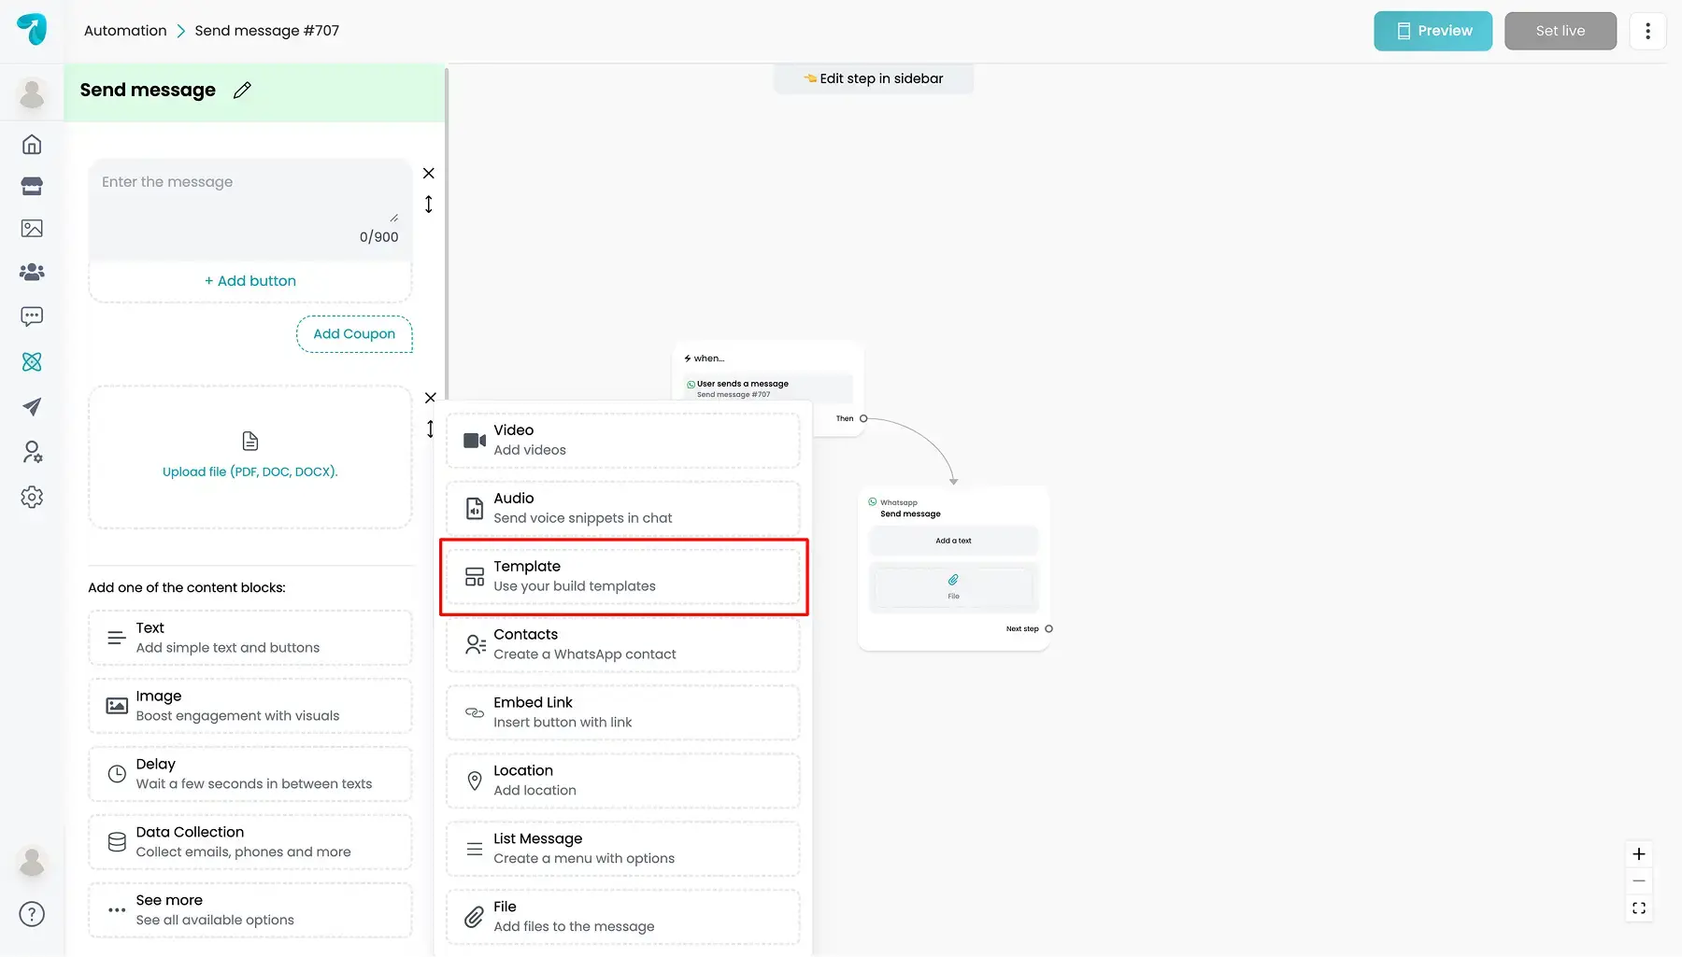
Task: Click the Next step connector dot
Action: [1048, 629]
